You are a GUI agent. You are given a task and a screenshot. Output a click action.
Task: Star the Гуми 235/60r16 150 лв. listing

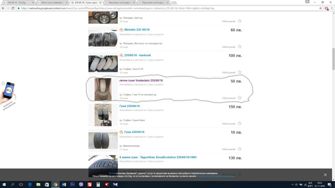(x=239, y=123)
